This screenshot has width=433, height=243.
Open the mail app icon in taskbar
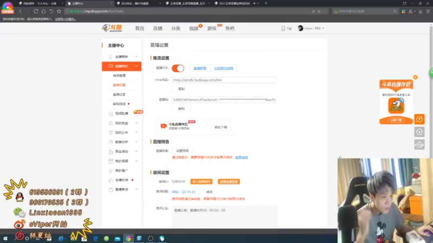(117, 238)
